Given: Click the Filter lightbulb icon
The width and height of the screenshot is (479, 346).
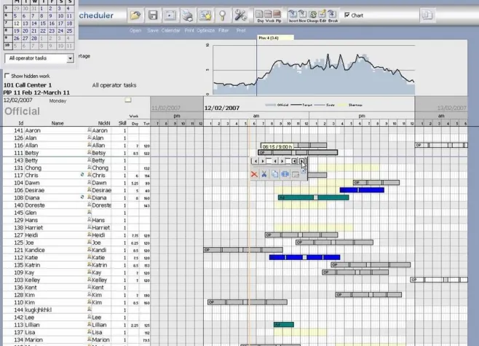Looking at the screenshot, I should pyautogui.click(x=223, y=15).
